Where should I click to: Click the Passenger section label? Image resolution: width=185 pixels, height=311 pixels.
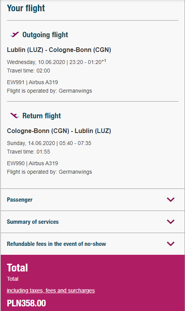click(x=20, y=200)
